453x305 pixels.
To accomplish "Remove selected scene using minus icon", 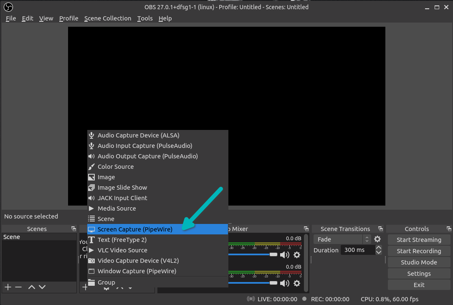I will click(18, 287).
